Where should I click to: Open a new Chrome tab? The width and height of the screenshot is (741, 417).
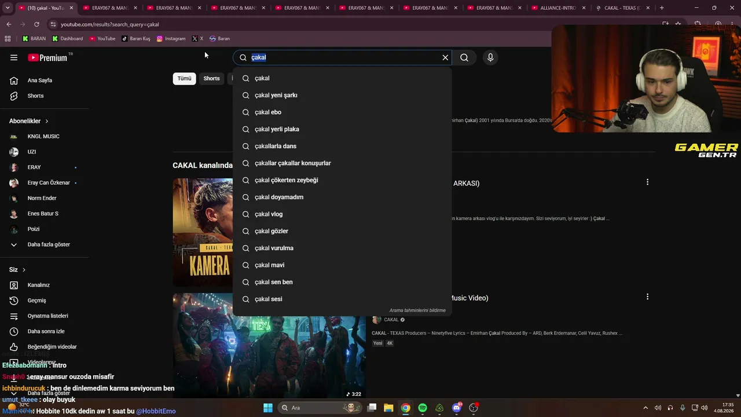pos(662,8)
